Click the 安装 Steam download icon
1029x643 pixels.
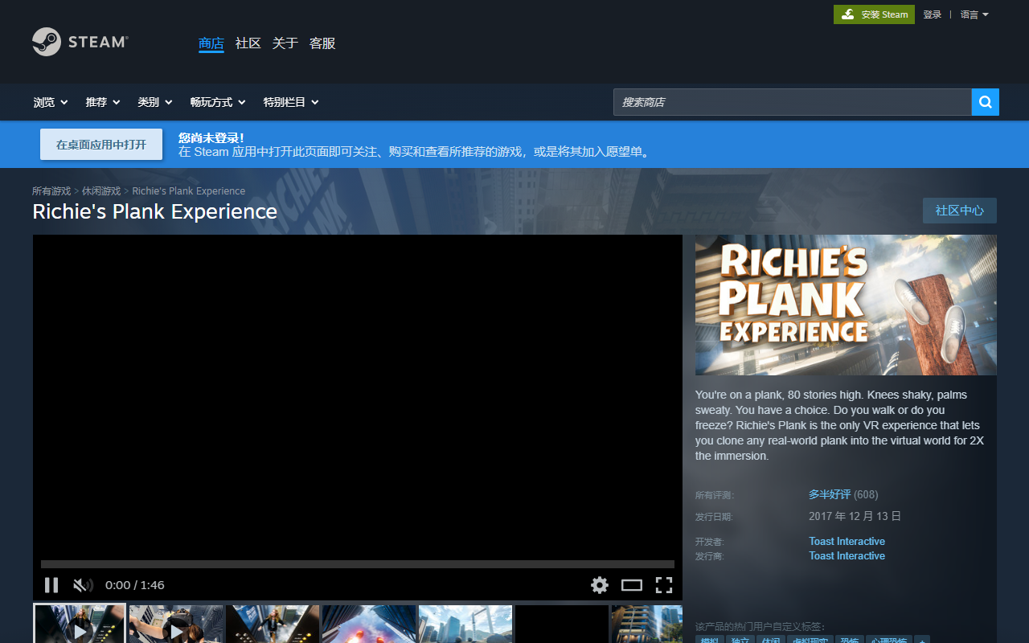(x=848, y=14)
